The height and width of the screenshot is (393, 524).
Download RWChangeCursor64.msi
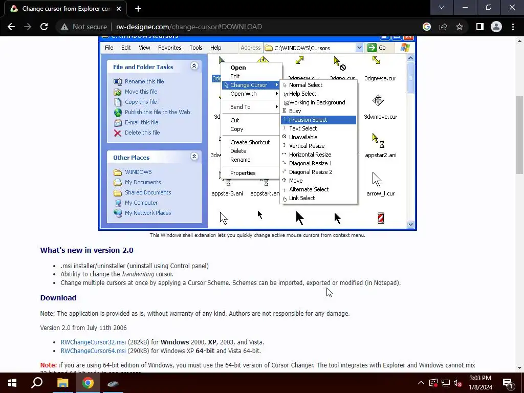[93, 351]
